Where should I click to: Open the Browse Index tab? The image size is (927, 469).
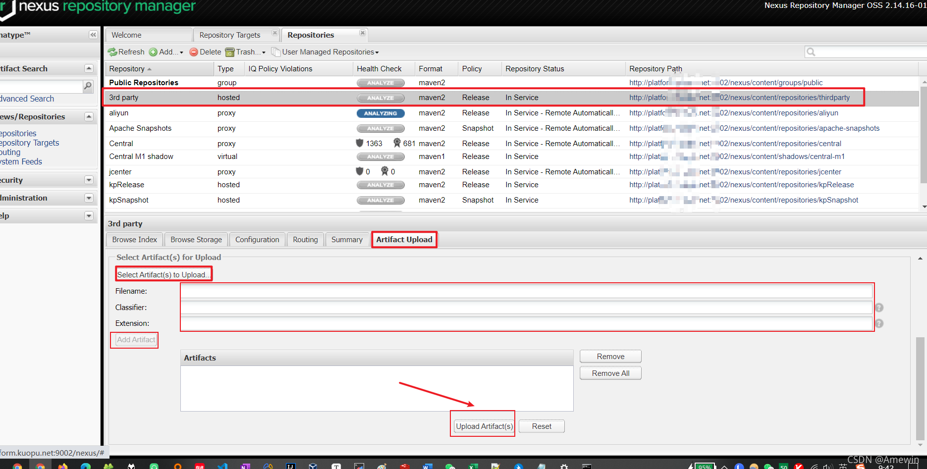[x=134, y=240]
